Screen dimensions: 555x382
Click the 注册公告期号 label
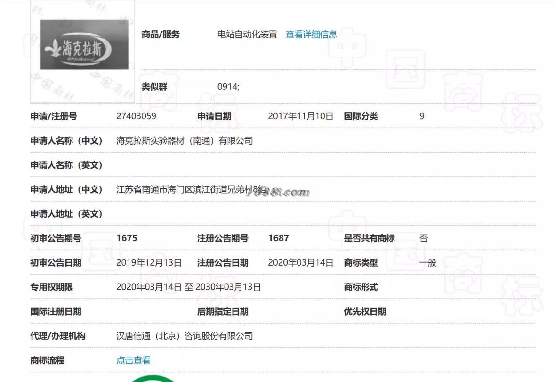pyautogui.click(x=223, y=238)
